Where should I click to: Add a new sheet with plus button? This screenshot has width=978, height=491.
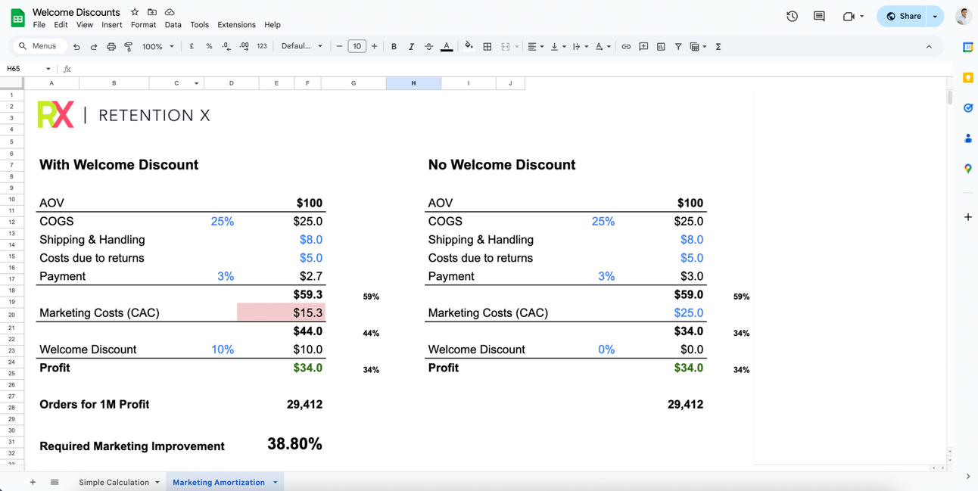click(x=33, y=482)
